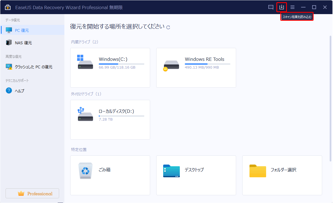Image resolution: width=333 pixels, height=203 pixels.
Task: Click the vertical scrollbar of main panel
Action: pyautogui.click(x=330, y=98)
